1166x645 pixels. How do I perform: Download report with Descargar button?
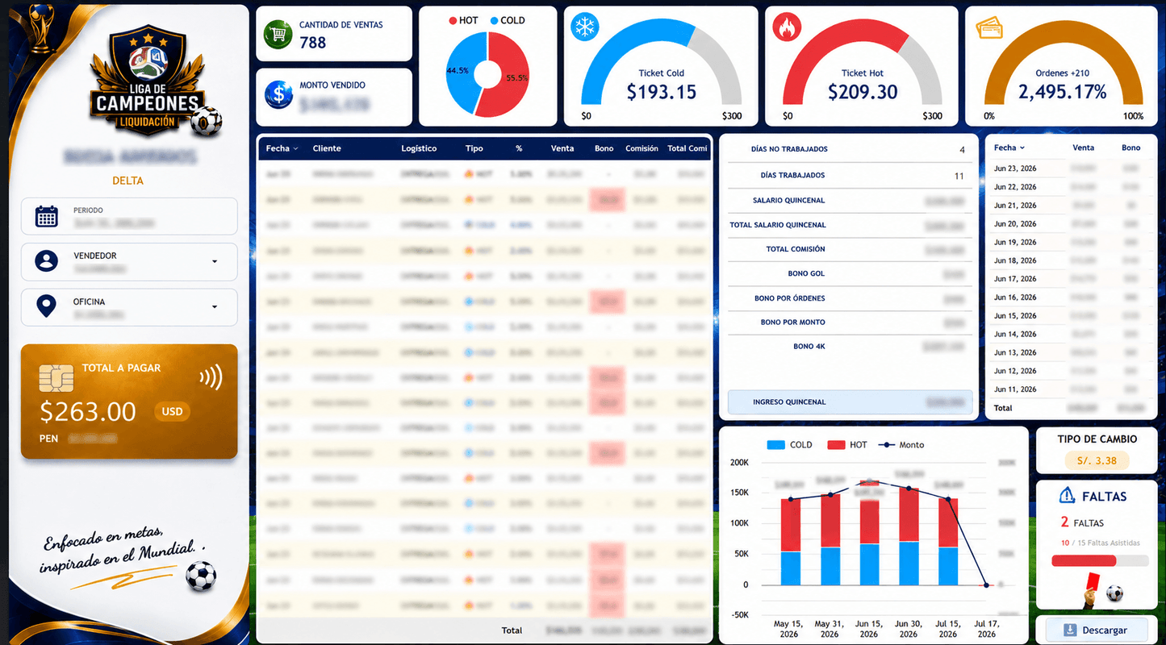(1097, 630)
